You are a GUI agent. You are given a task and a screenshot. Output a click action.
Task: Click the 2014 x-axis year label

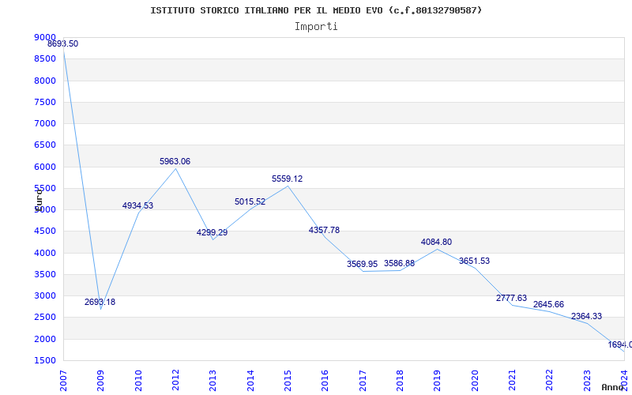pyautogui.click(x=250, y=380)
